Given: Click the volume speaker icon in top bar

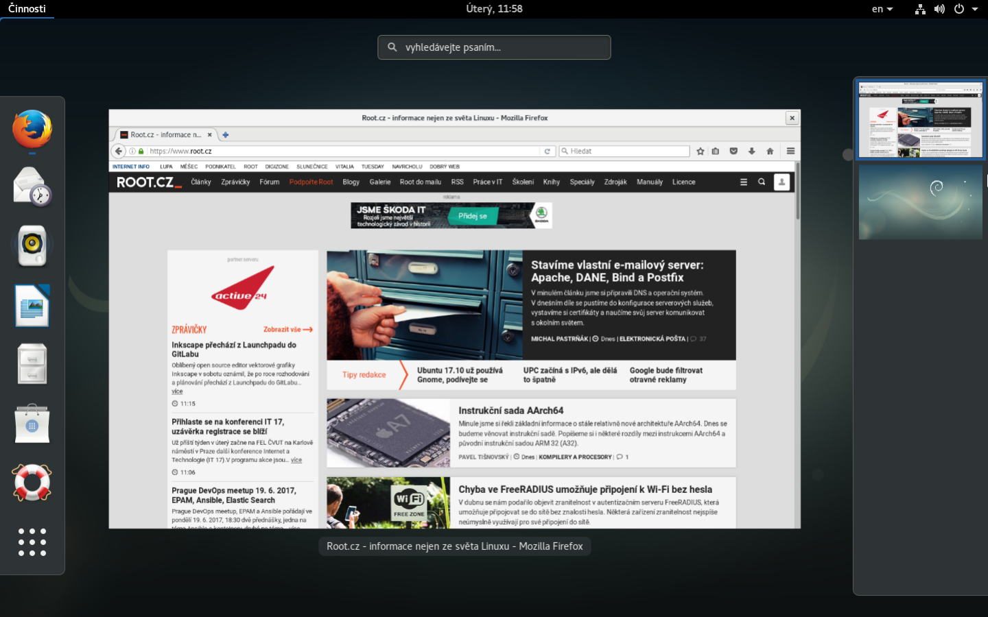Looking at the screenshot, I should click(939, 9).
